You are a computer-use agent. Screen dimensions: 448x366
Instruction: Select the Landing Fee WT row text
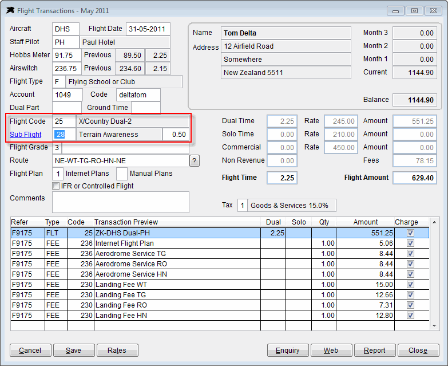121,285
